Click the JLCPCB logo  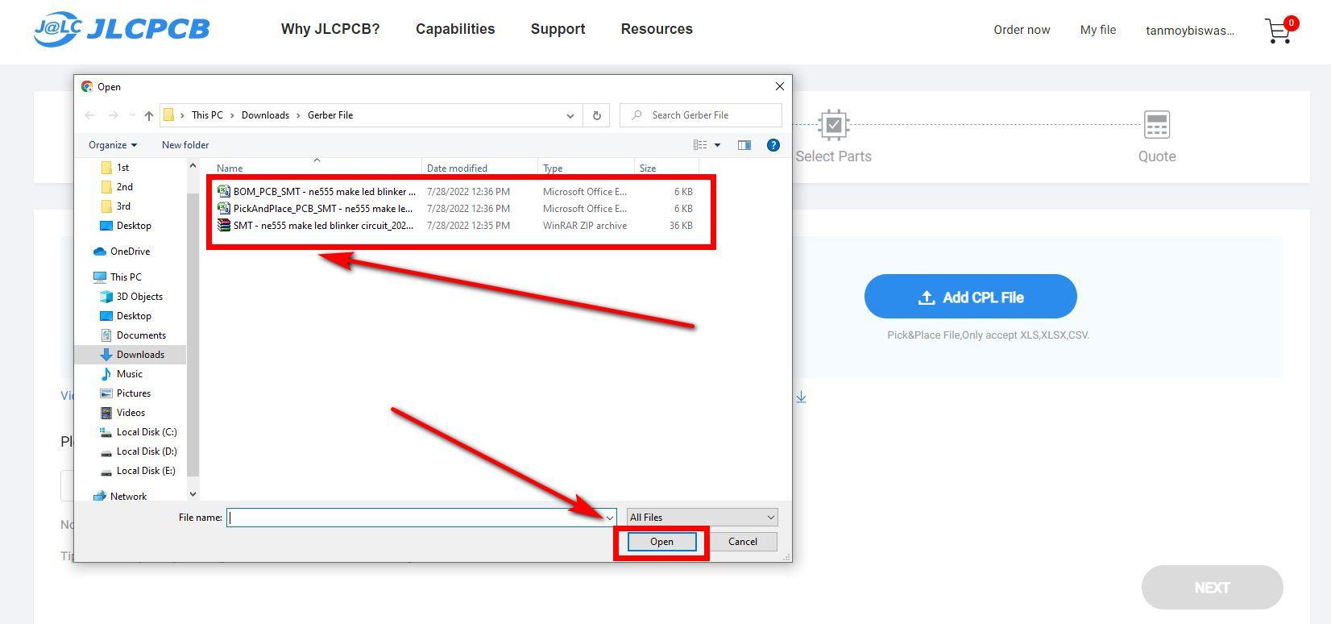coord(122,29)
